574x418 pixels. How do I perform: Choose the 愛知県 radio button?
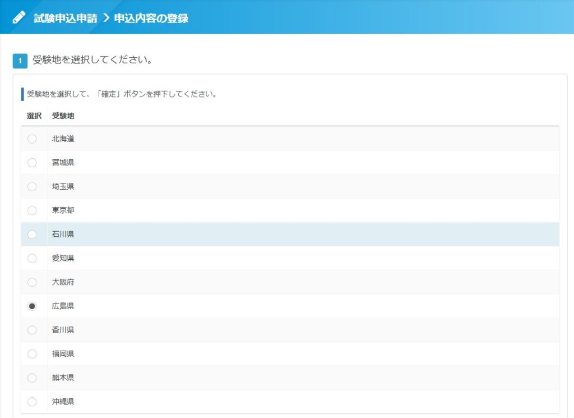click(32, 259)
